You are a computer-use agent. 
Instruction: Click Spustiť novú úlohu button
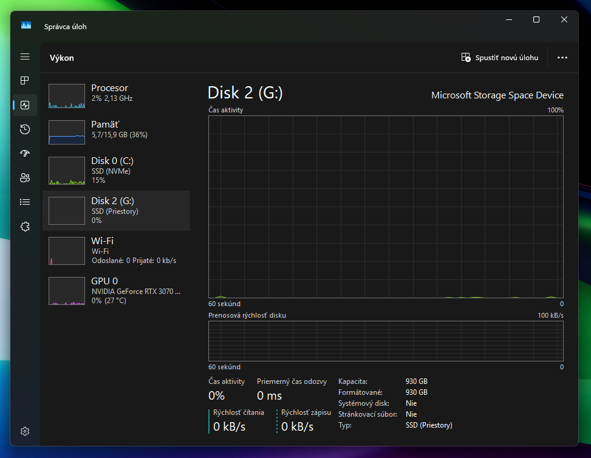[500, 58]
